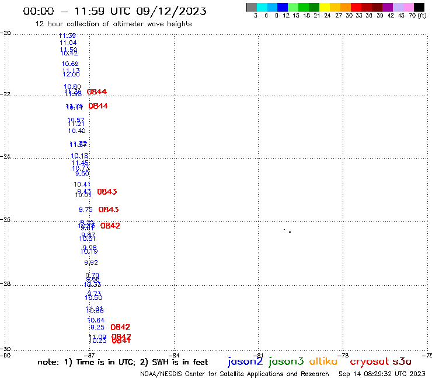Click the '9.25' wave height value
Screen dimensions: 432x379
(97, 327)
